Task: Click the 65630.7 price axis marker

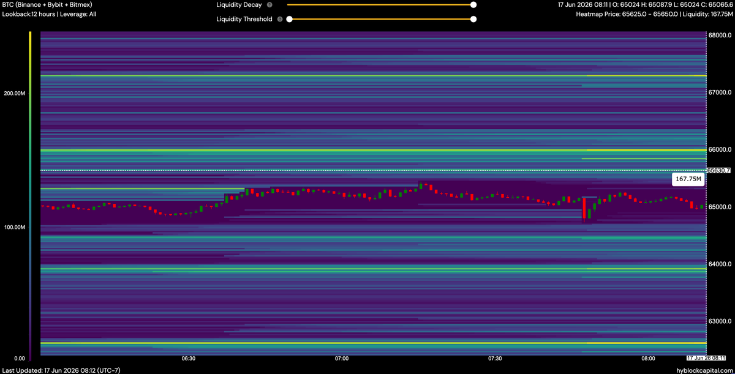Action: 718,171
